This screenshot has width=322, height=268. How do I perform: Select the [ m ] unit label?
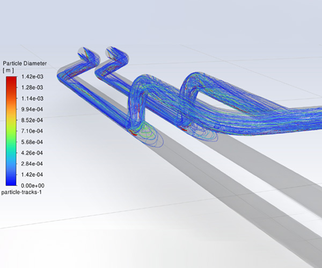pos(8,70)
